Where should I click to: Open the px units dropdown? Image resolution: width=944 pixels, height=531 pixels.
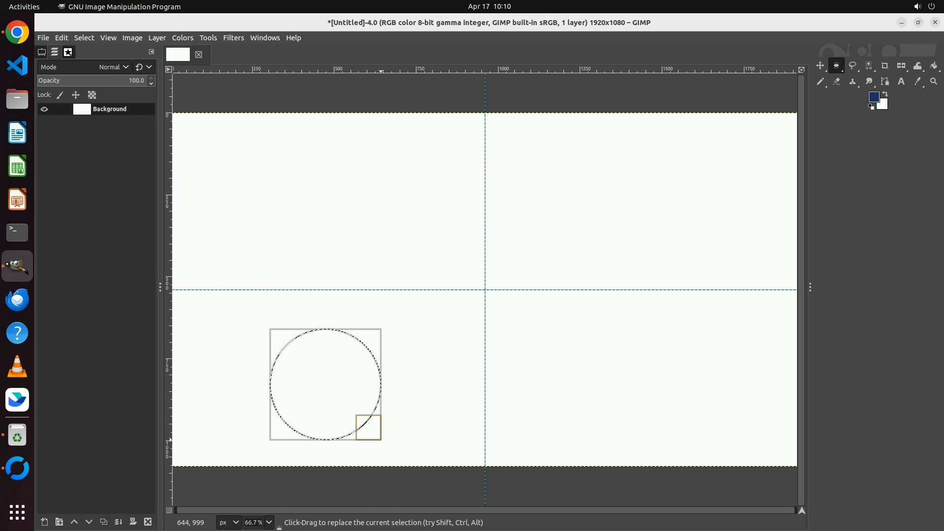(229, 522)
